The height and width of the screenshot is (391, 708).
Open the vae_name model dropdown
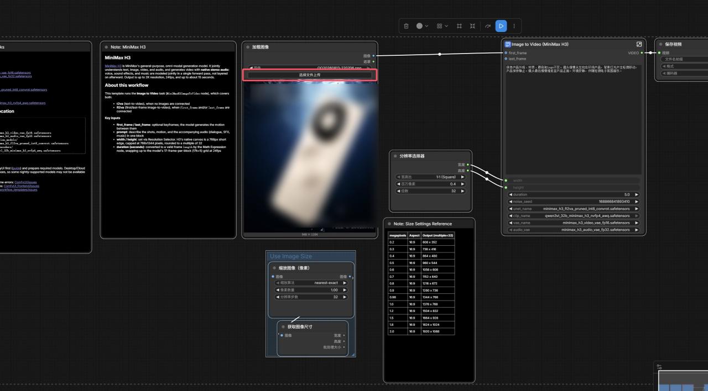[x=574, y=223]
